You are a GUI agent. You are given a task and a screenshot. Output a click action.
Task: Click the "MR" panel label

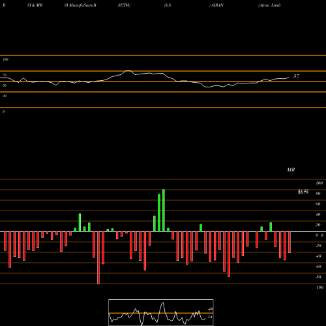pyautogui.click(x=291, y=170)
